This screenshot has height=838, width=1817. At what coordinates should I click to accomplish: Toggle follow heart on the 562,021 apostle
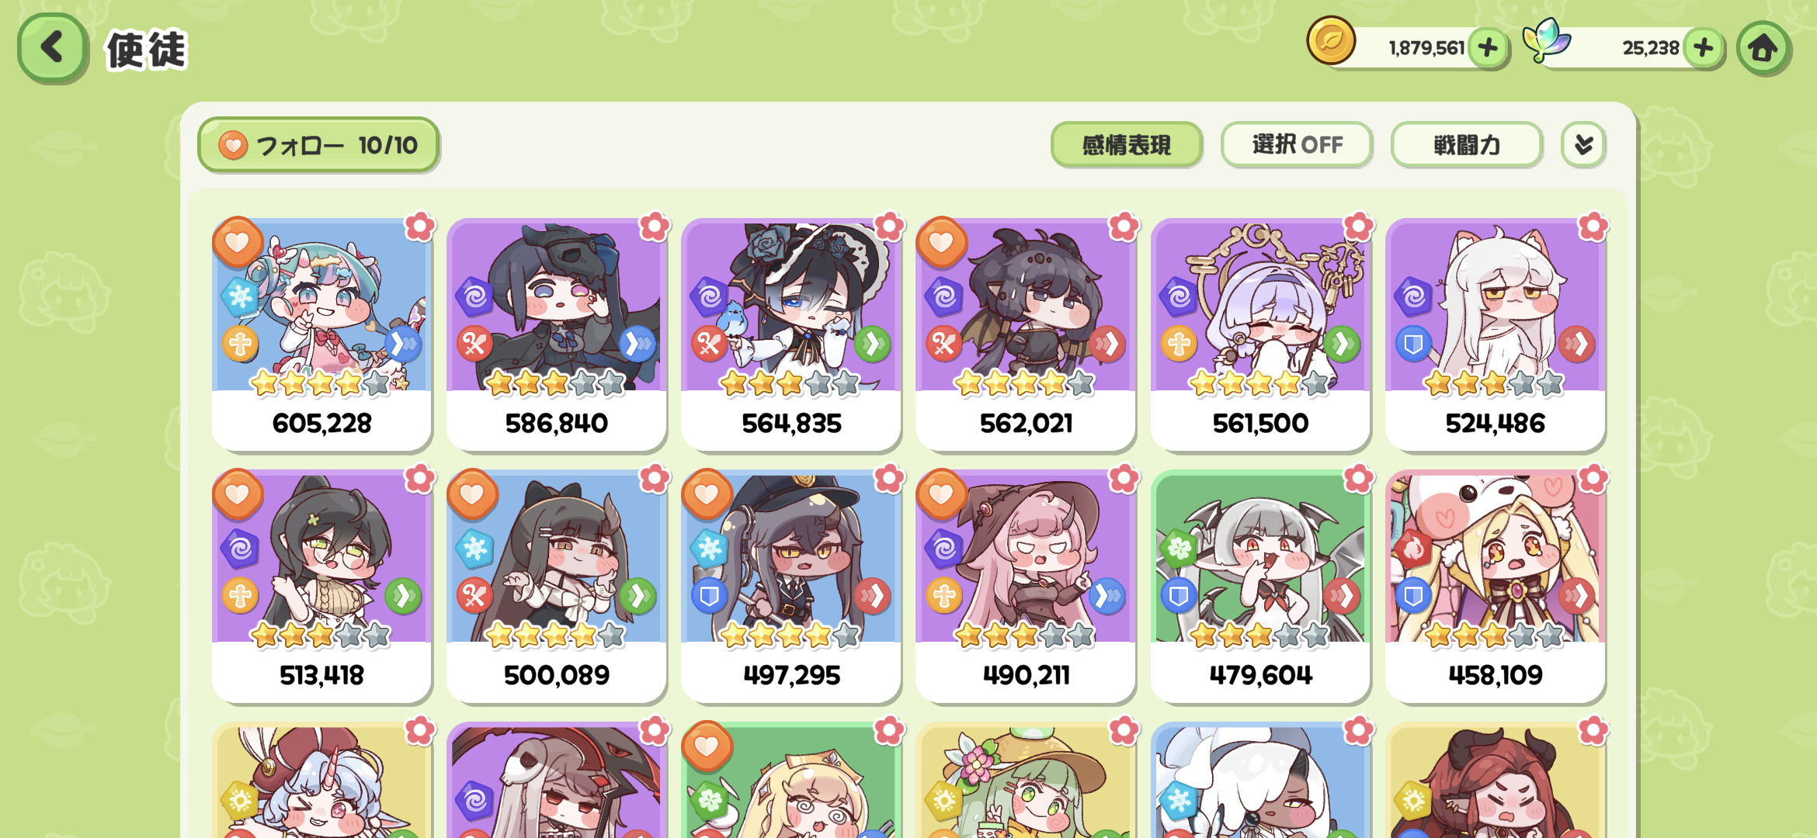click(941, 242)
